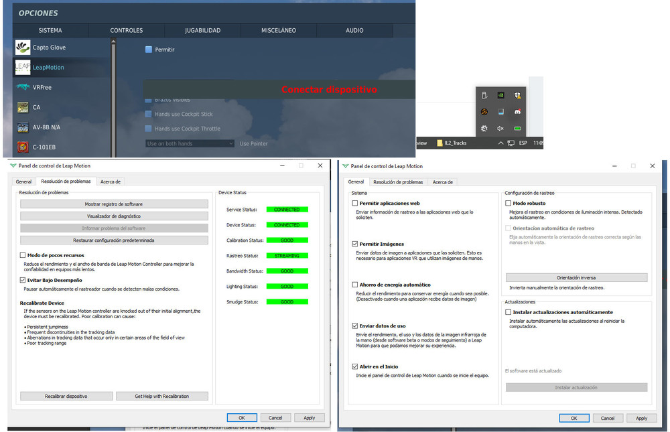Viewport: 670px width, 432px height.
Task: Switch to the SISTEMA tab
Action: click(50, 30)
